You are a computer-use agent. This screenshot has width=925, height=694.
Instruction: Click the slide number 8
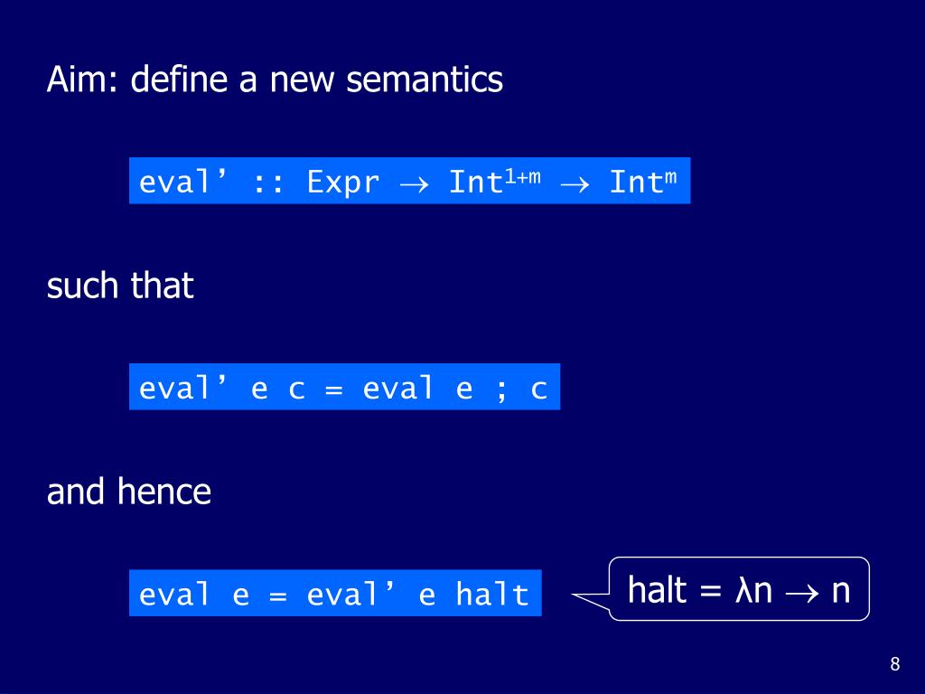tap(895, 664)
